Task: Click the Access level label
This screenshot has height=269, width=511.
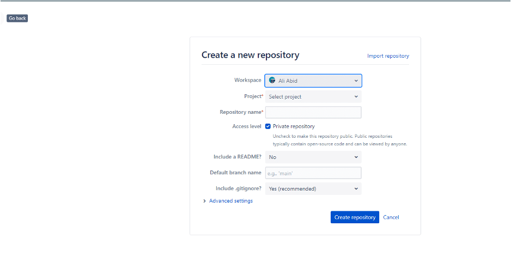Action: pos(247,126)
